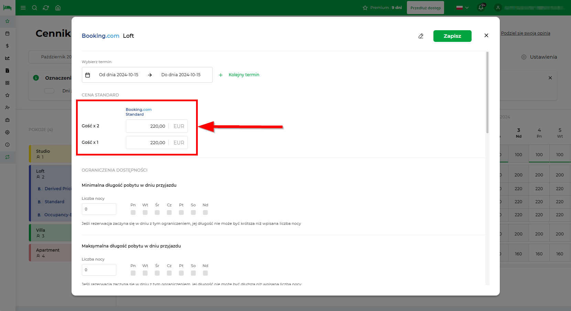Edit the Gość x 1 price field
The height and width of the screenshot is (311, 571).
click(x=157, y=142)
